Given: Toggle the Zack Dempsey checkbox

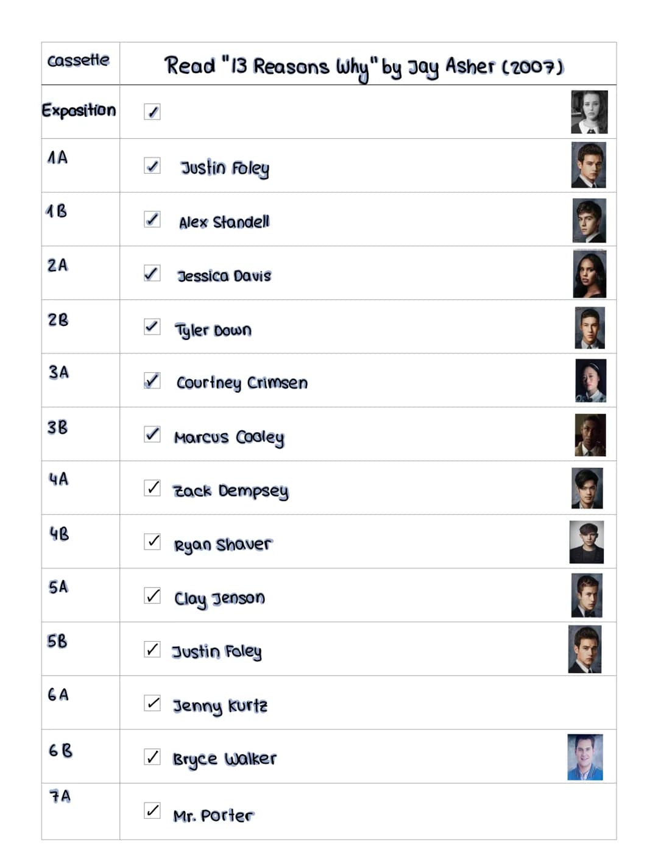Looking at the screenshot, I should click(152, 487).
